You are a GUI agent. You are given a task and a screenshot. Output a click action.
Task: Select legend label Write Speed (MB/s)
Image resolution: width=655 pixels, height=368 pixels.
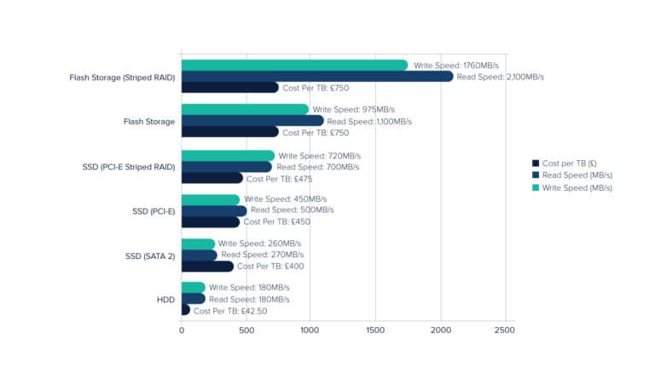click(577, 188)
